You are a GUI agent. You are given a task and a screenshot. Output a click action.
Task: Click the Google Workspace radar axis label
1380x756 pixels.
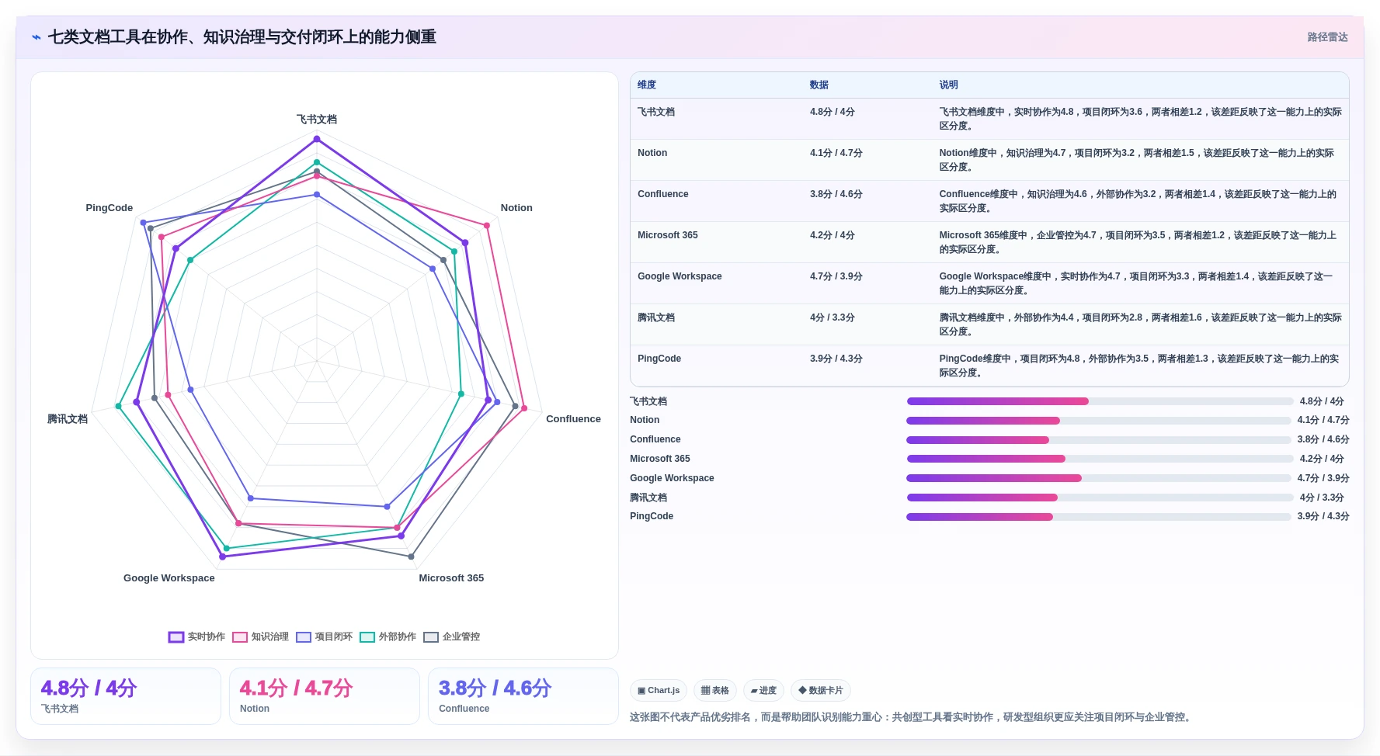click(169, 578)
